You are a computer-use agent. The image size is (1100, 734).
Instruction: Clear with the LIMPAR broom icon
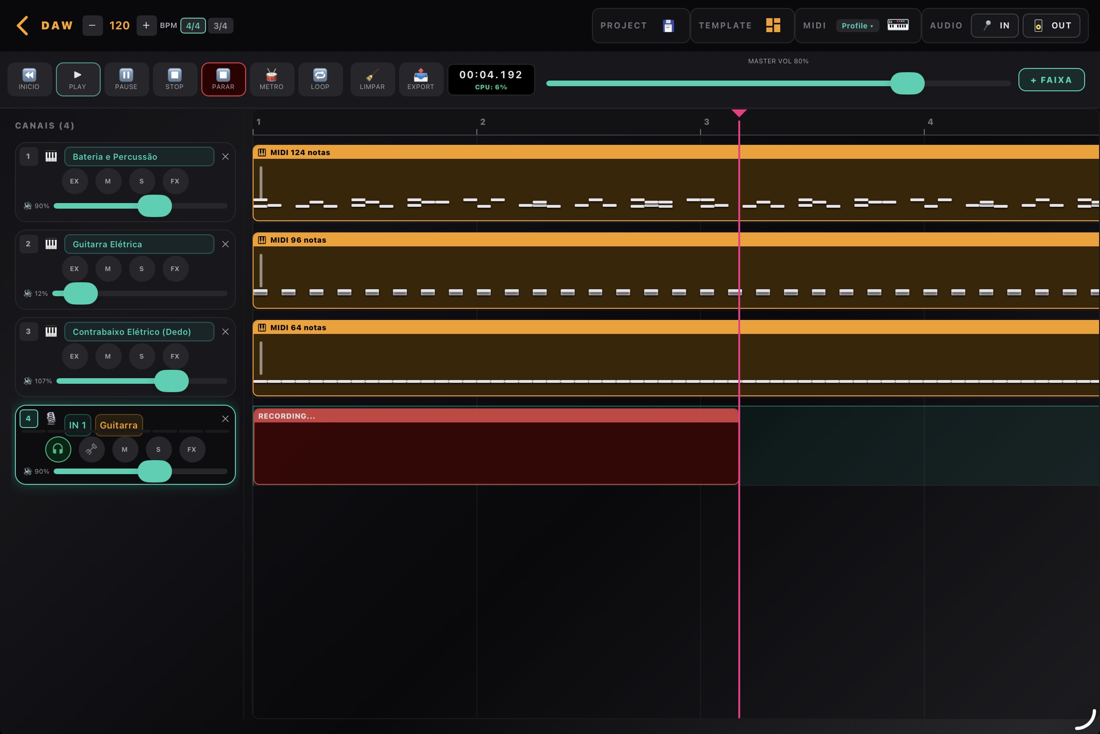(x=372, y=79)
